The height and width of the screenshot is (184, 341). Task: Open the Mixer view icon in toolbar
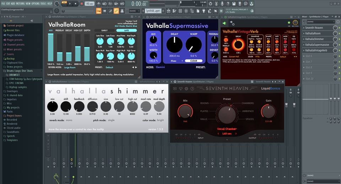[x=186, y=11]
